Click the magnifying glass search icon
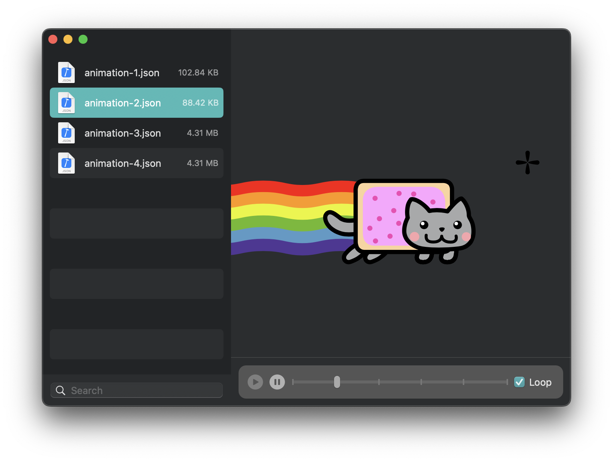 pyautogui.click(x=60, y=390)
